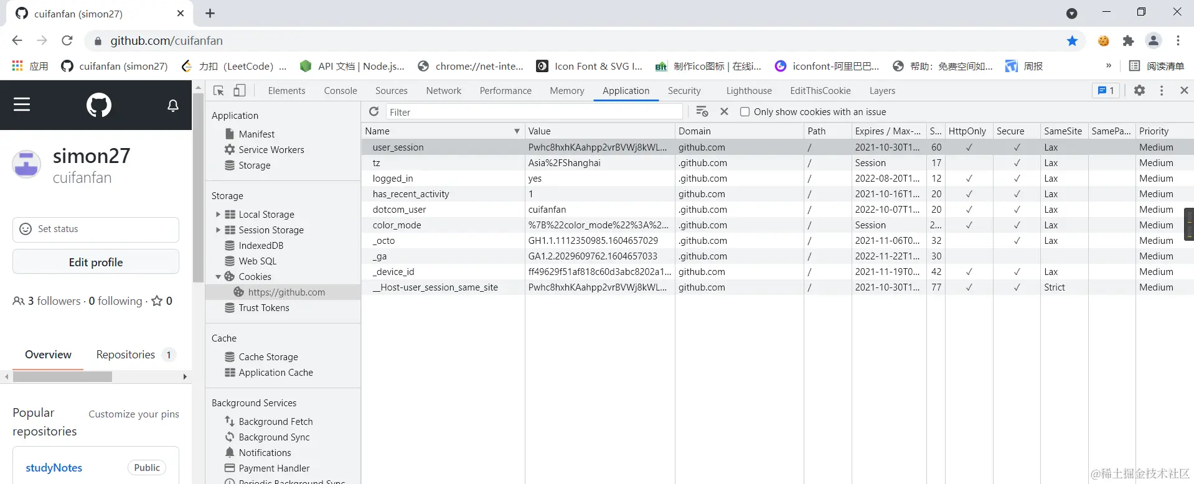Sort cookies via the Name column arrow
The height and width of the screenshot is (484, 1194).
pos(517,131)
